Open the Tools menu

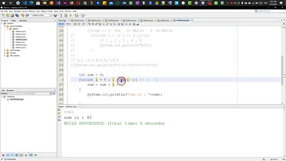[61, 11]
